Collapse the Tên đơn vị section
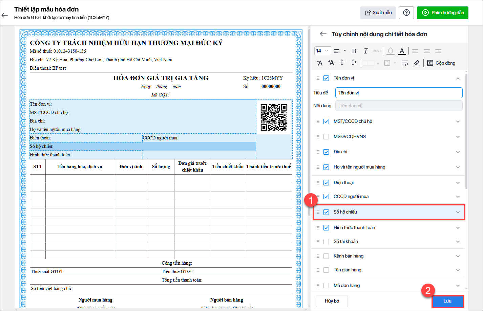Screen dimensions: 483x311 [458, 78]
